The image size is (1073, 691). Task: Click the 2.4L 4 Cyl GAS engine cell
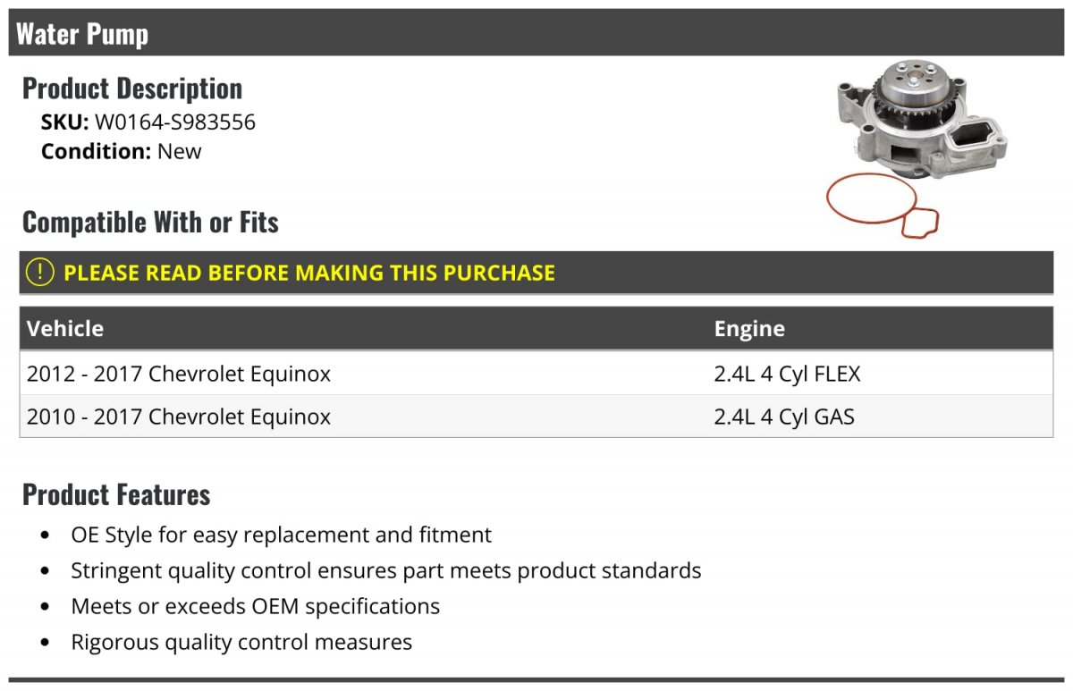[x=784, y=417]
